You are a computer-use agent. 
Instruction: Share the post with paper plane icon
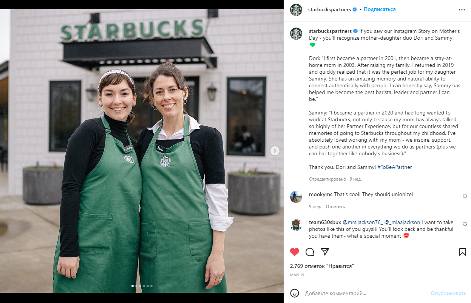tap(325, 252)
